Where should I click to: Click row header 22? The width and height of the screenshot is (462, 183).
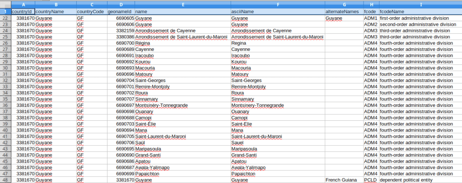(5, 18)
